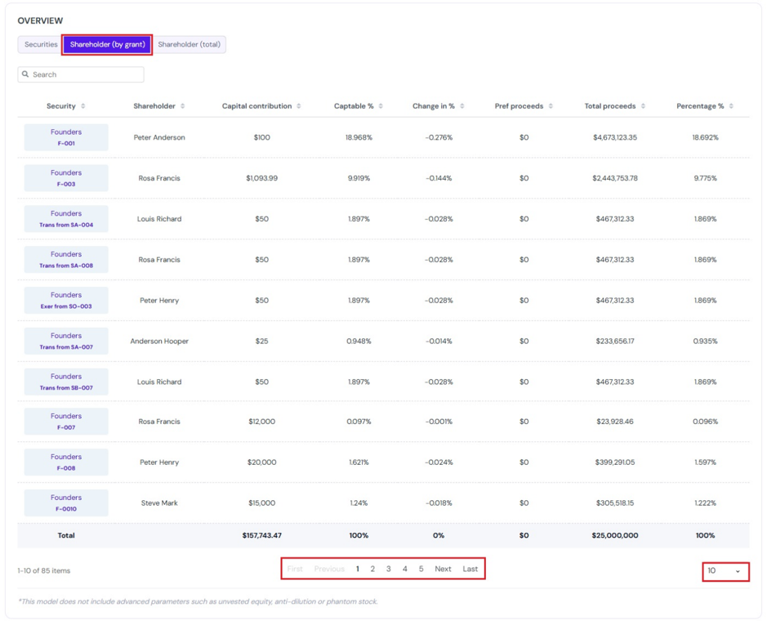Open the Shareholder (by grant) tab

tap(107, 44)
